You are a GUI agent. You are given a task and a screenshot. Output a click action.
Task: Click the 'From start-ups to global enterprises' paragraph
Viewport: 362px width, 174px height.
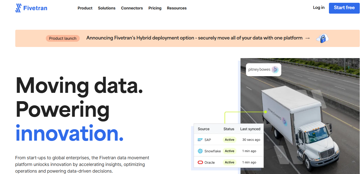pyautogui.click(x=83, y=164)
